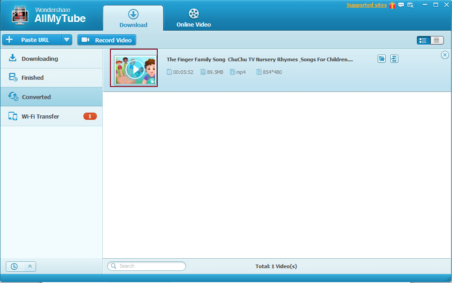Play the Finger Family Song thumbnail
Viewport: 452px width, 283px height.
click(135, 70)
